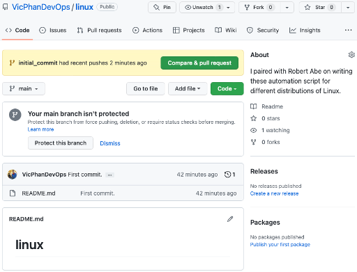Image resolution: width=357 pixels, height=272 pixels.
Task: Open the Packages heading link
Action: (x=265, y=223)
